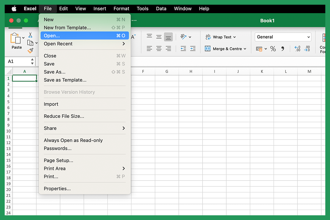Open the General number format dropdown
This screenshot has height=220, width=330.
(x=283, y=37)
